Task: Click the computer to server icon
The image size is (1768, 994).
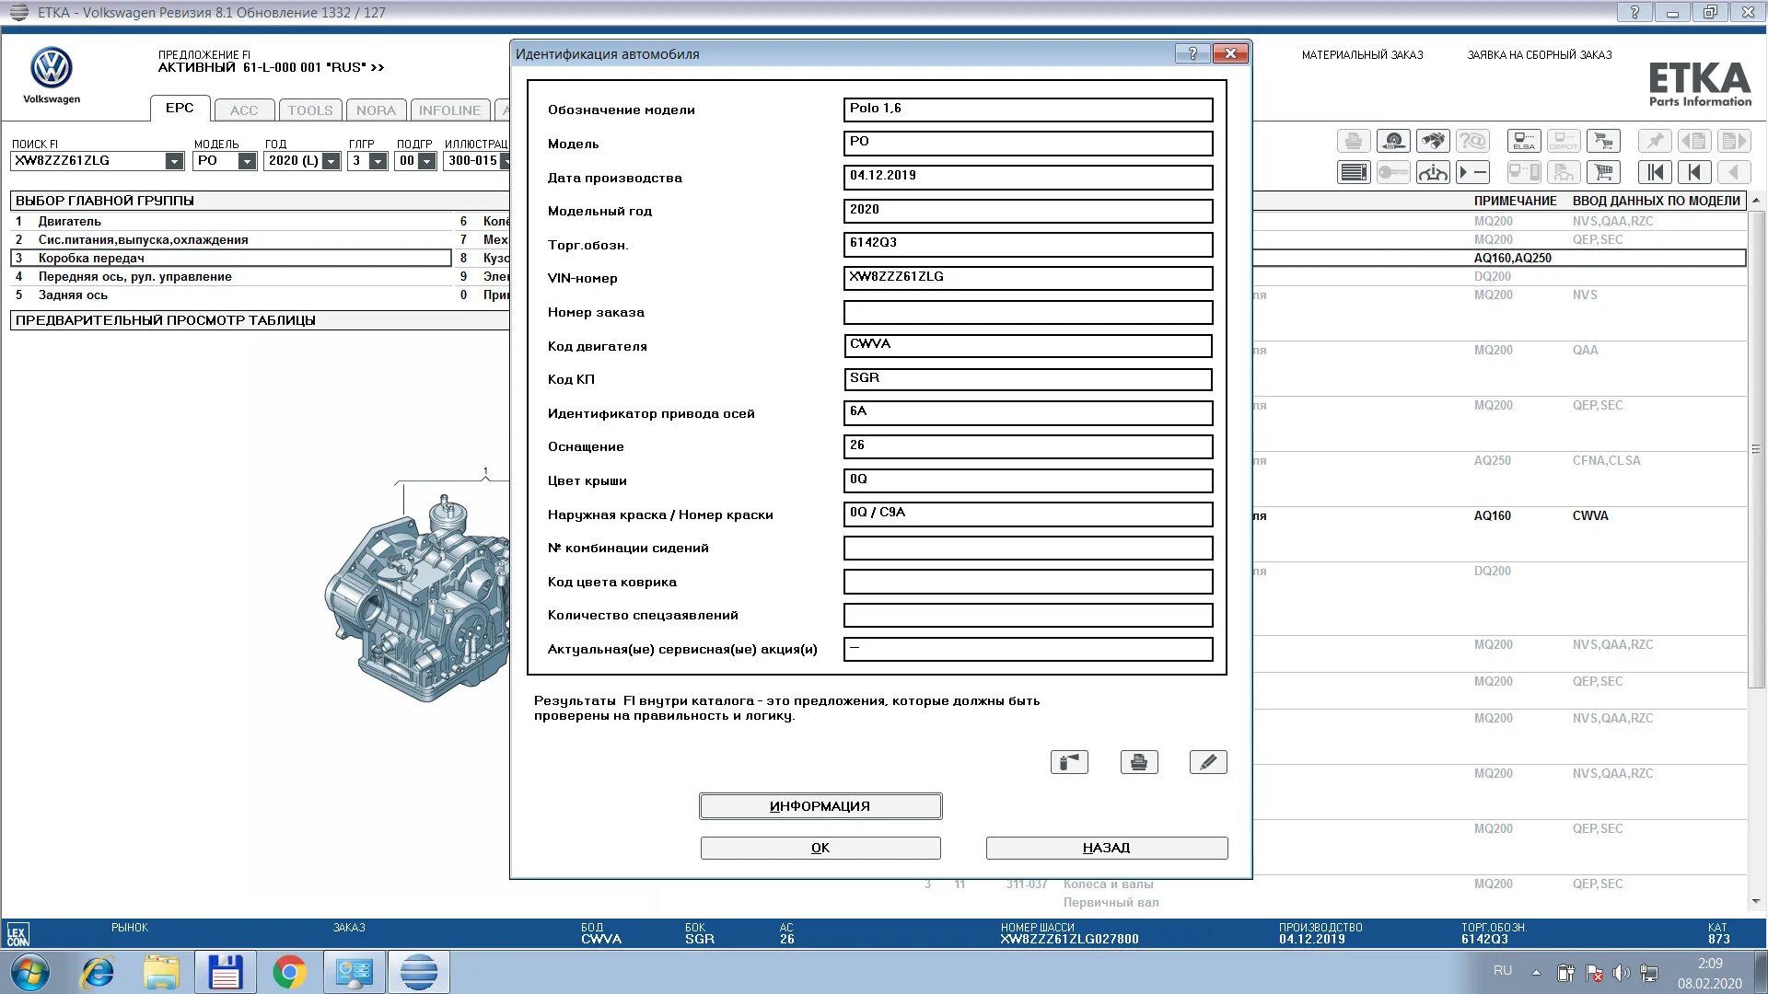Action: (1524, 172)
